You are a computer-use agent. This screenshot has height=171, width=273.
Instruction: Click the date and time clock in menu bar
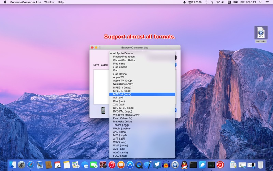248,2
